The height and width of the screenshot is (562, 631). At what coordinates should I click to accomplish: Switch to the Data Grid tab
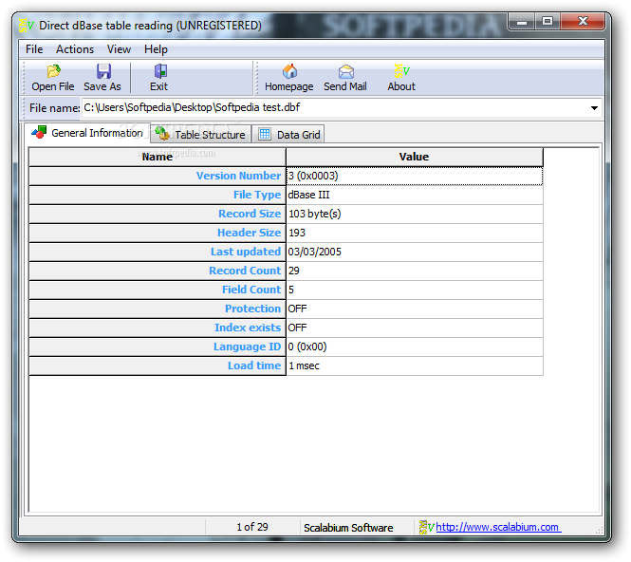coord(288,134)
